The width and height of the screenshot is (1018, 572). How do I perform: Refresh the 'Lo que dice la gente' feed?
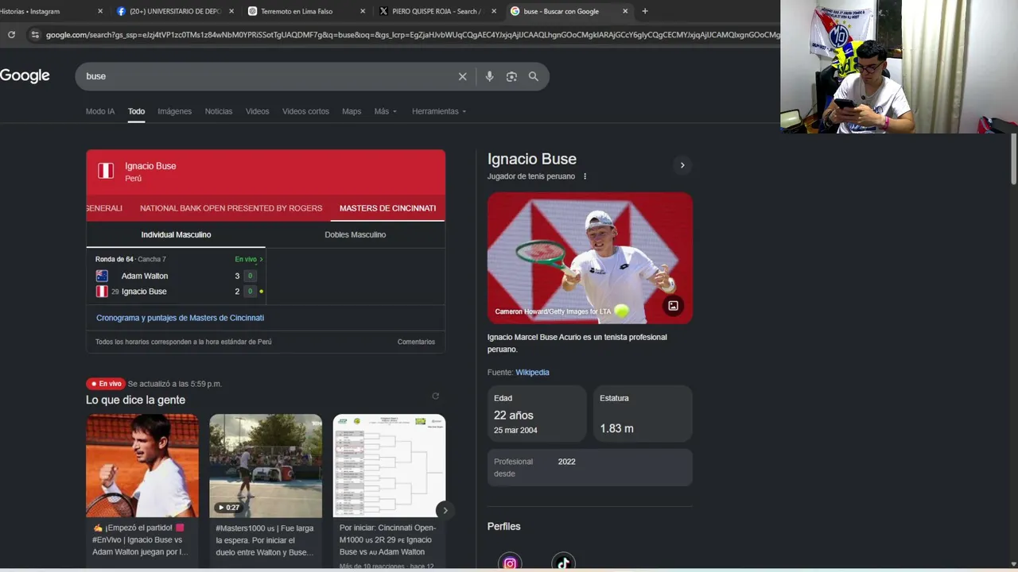click(435, 396)
